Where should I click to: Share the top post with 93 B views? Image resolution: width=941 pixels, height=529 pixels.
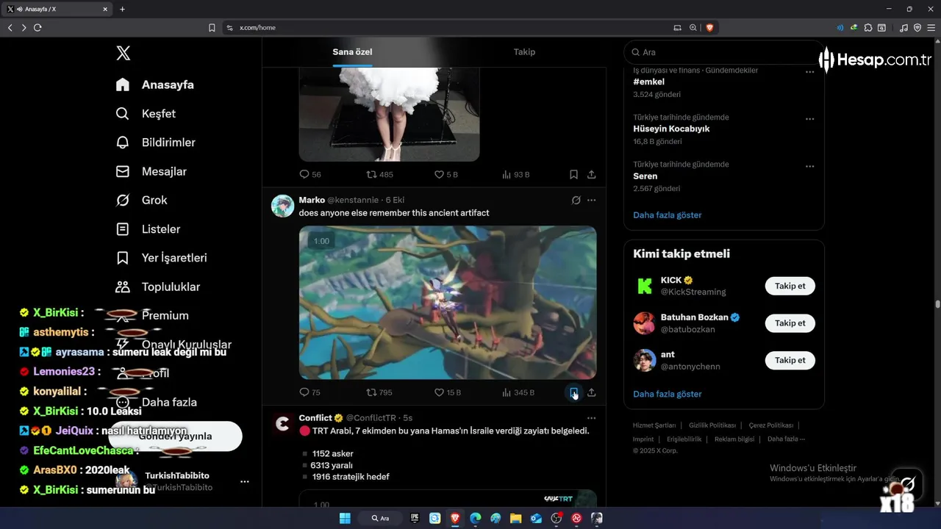click(591, 175)
